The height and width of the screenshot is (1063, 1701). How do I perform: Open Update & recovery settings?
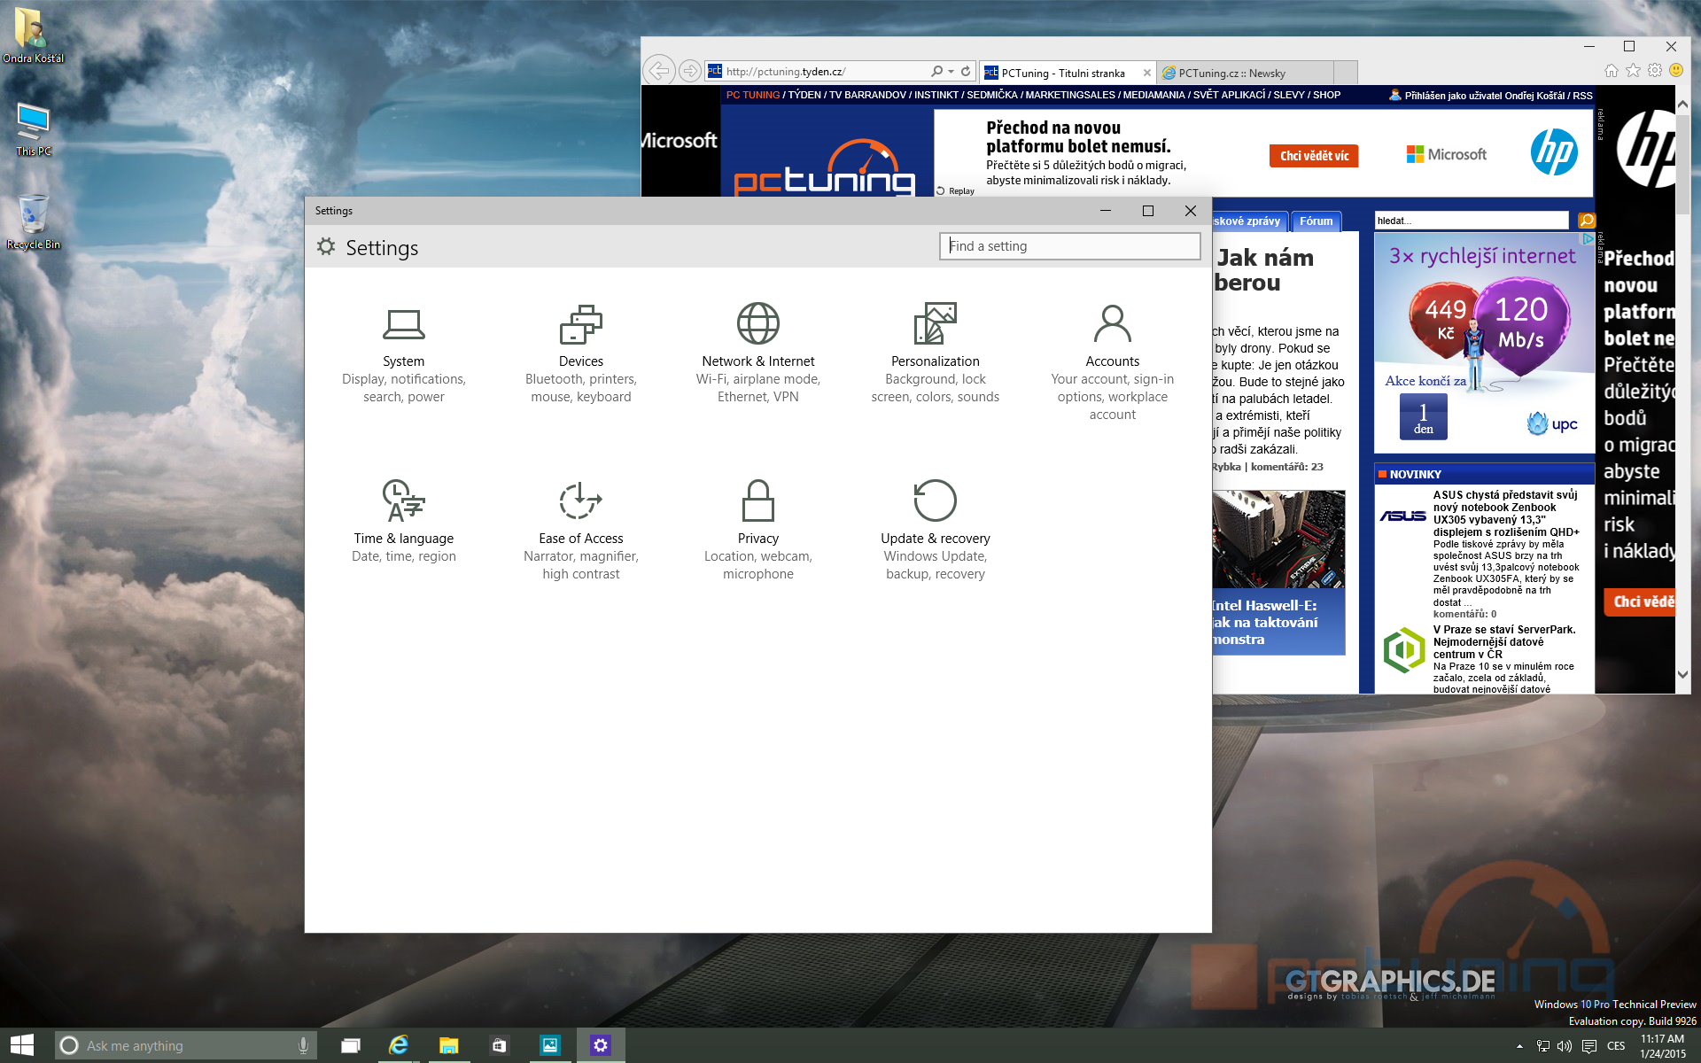[936, 526]
